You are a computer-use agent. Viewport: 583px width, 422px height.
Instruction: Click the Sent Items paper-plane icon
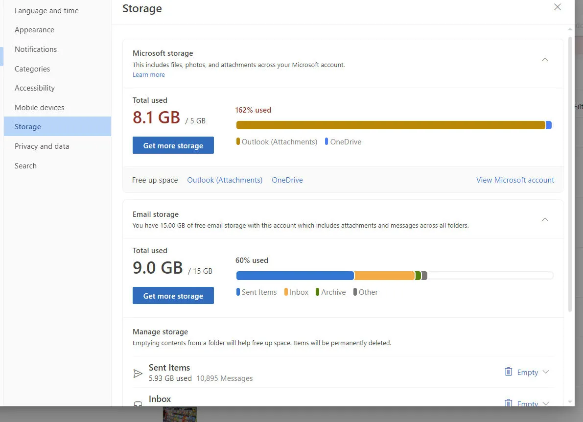138,374
